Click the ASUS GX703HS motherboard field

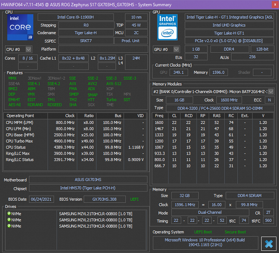[x=88, y=180]
